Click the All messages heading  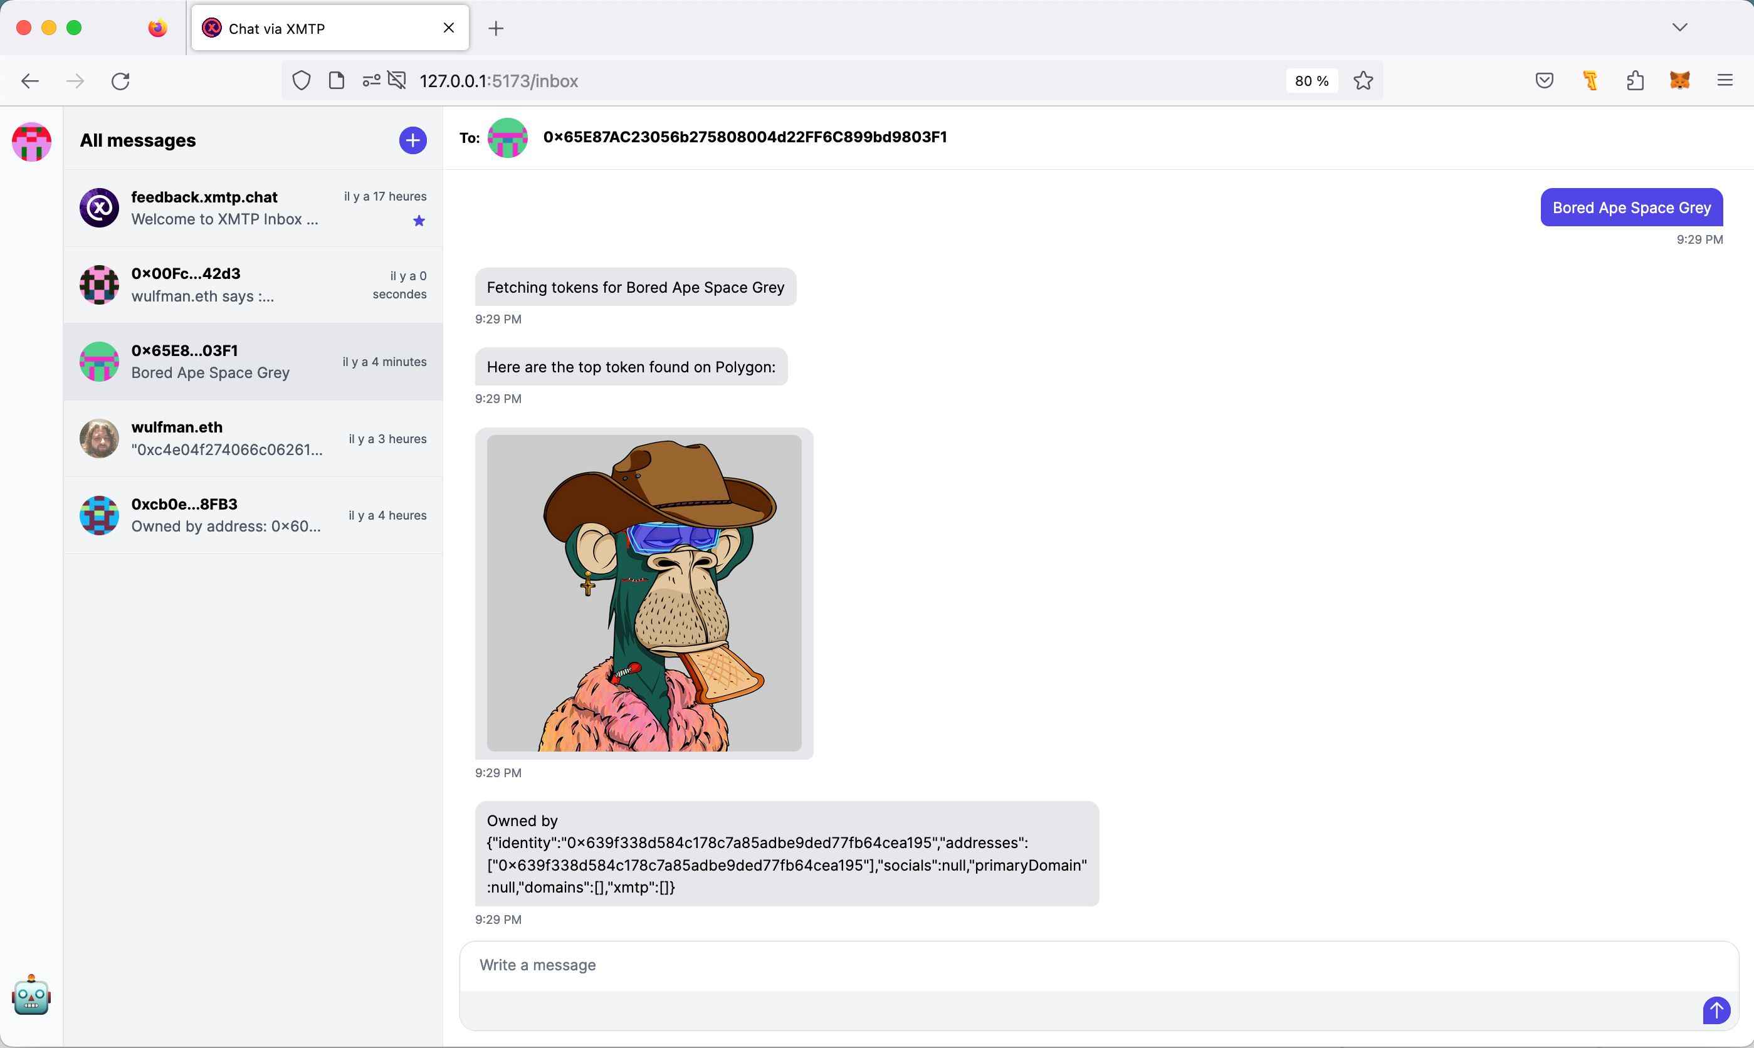coord(138,140)
